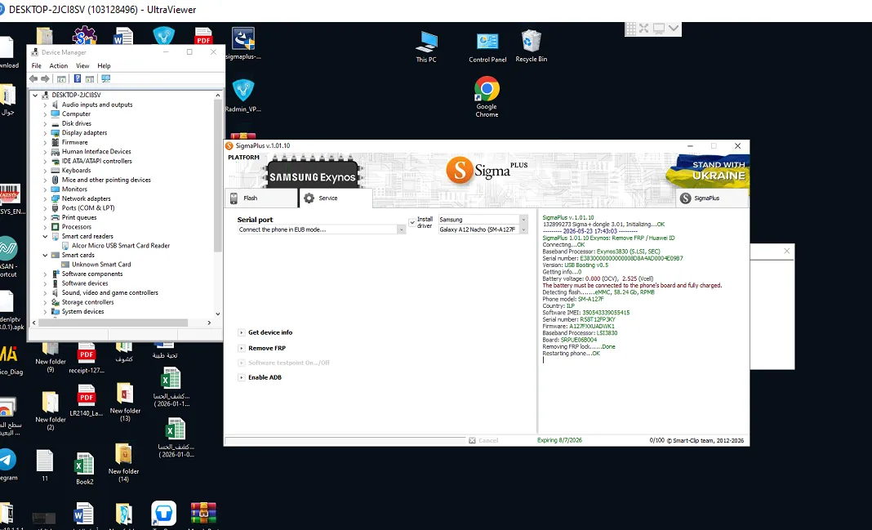Select the Keyboards tree item
Screen dimensions: 872x530
point(76,170)
